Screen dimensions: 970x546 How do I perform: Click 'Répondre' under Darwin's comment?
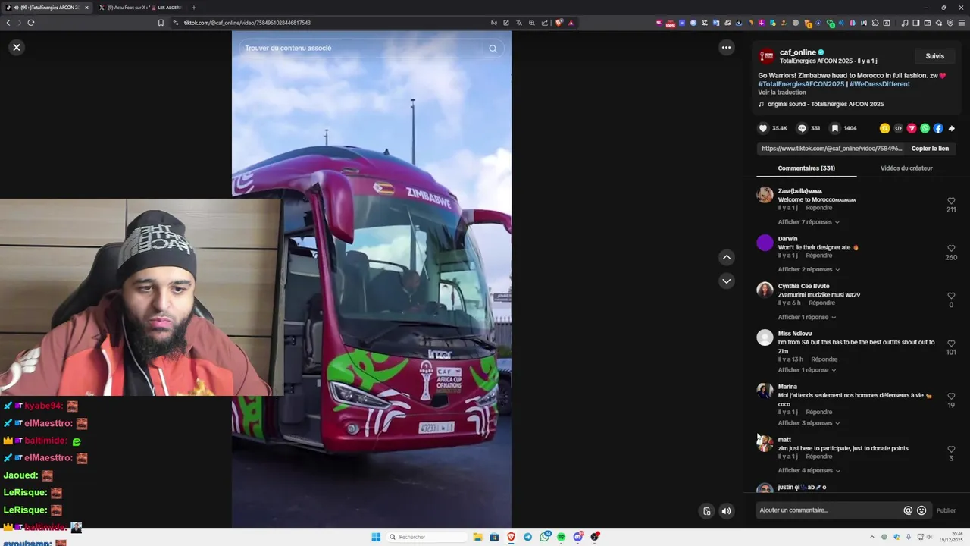coord(818,256)
